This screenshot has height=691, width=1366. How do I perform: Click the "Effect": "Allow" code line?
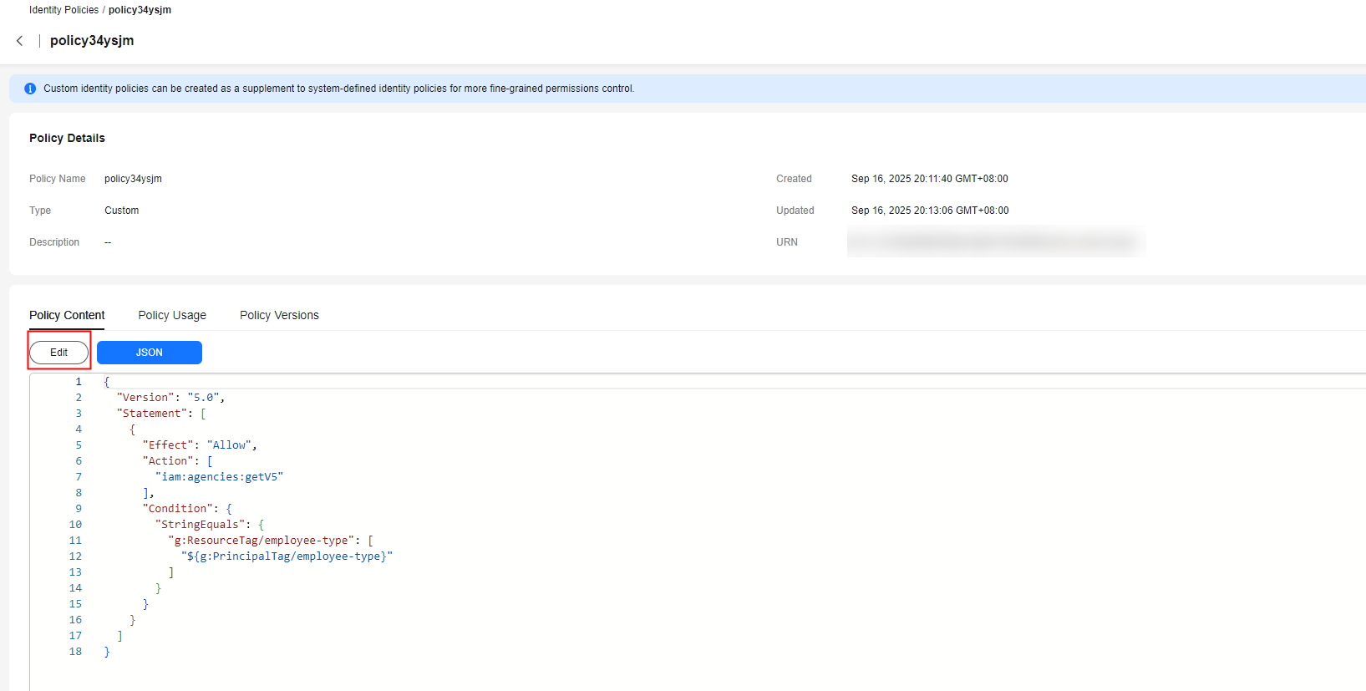[x=200, y=445]
